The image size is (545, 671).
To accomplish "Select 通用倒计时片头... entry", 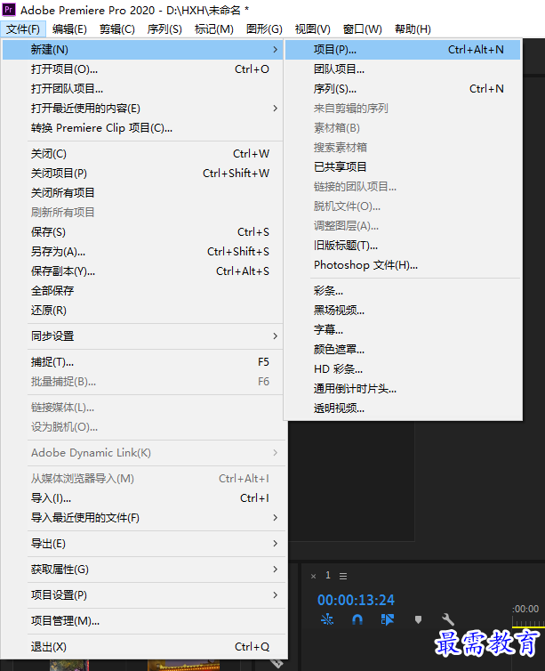I will (403, 389).
